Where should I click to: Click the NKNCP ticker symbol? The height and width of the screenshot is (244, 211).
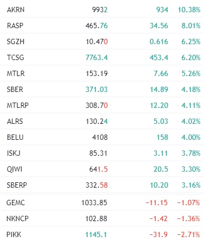(x=17, y=218)
